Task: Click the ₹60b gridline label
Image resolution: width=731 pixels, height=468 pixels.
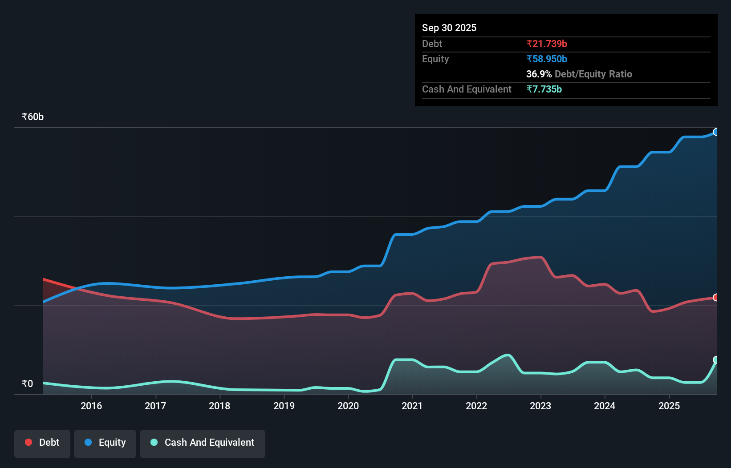Action: click(x=32, y=117)
